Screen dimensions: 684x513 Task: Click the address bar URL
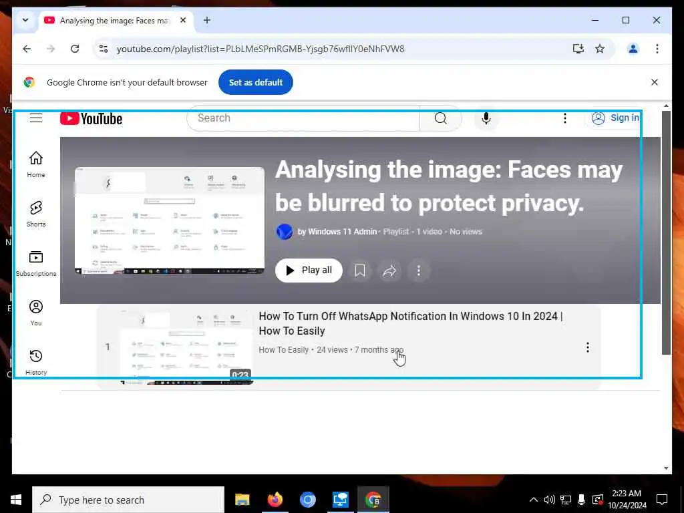[x=261, y=49]
